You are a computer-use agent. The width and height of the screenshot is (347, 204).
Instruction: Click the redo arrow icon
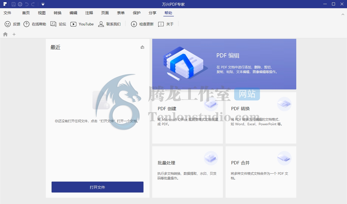pyautogui.click(x=33, y=4)
